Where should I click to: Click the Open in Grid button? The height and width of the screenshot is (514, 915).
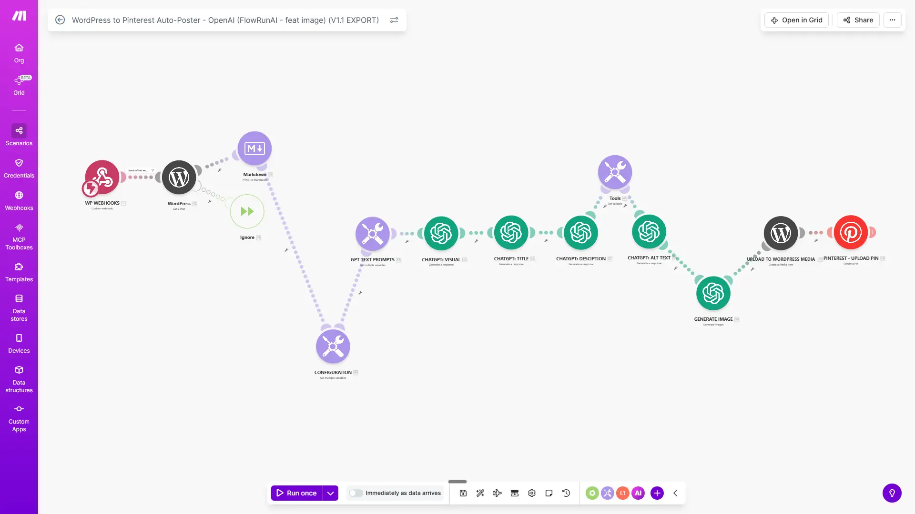(796, 20)
